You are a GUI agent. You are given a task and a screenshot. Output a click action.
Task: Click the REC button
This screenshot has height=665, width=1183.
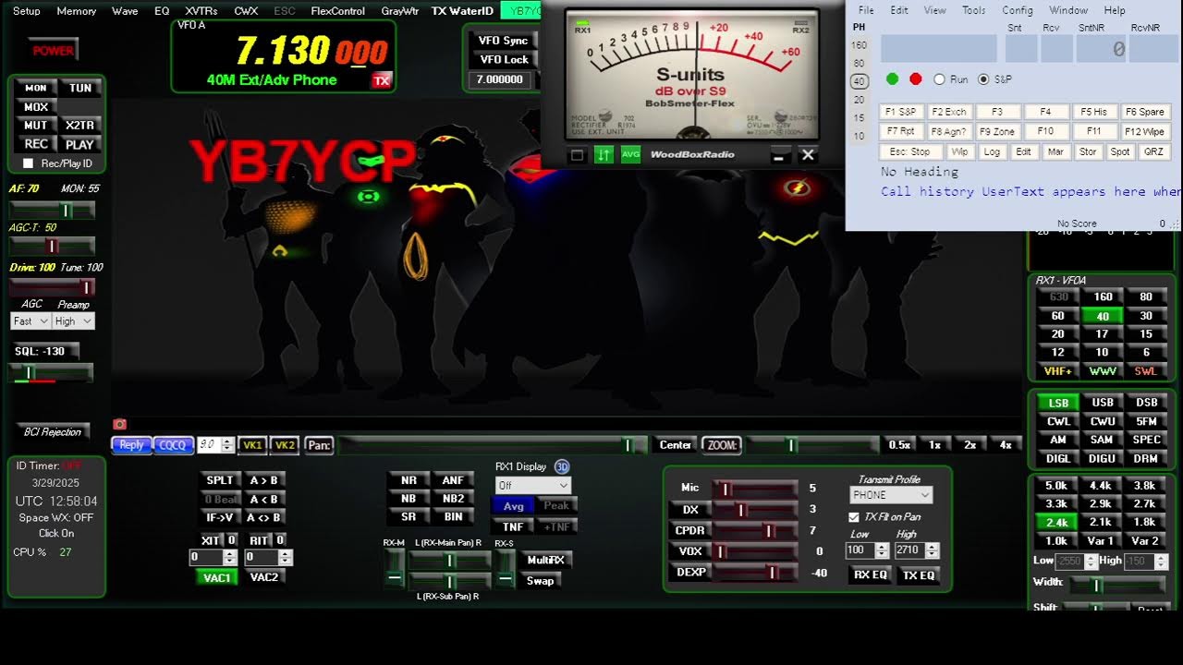36,145
